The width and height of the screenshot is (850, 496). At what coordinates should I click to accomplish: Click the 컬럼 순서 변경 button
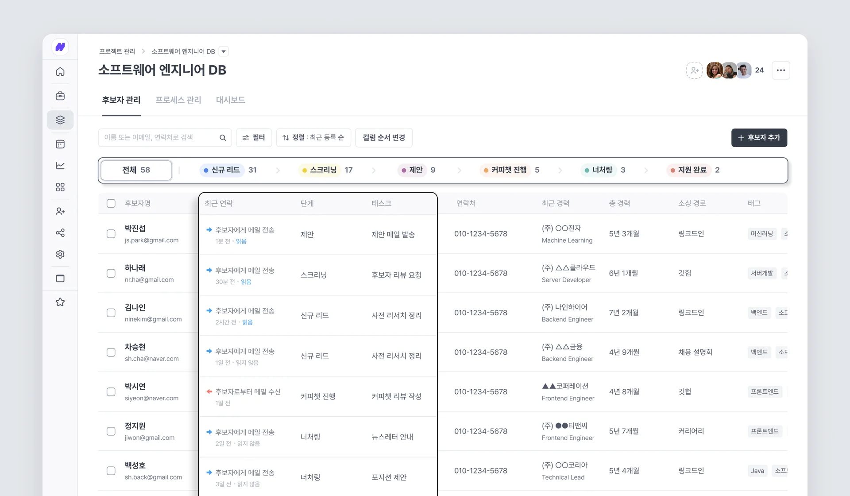[x=383, y=138]
